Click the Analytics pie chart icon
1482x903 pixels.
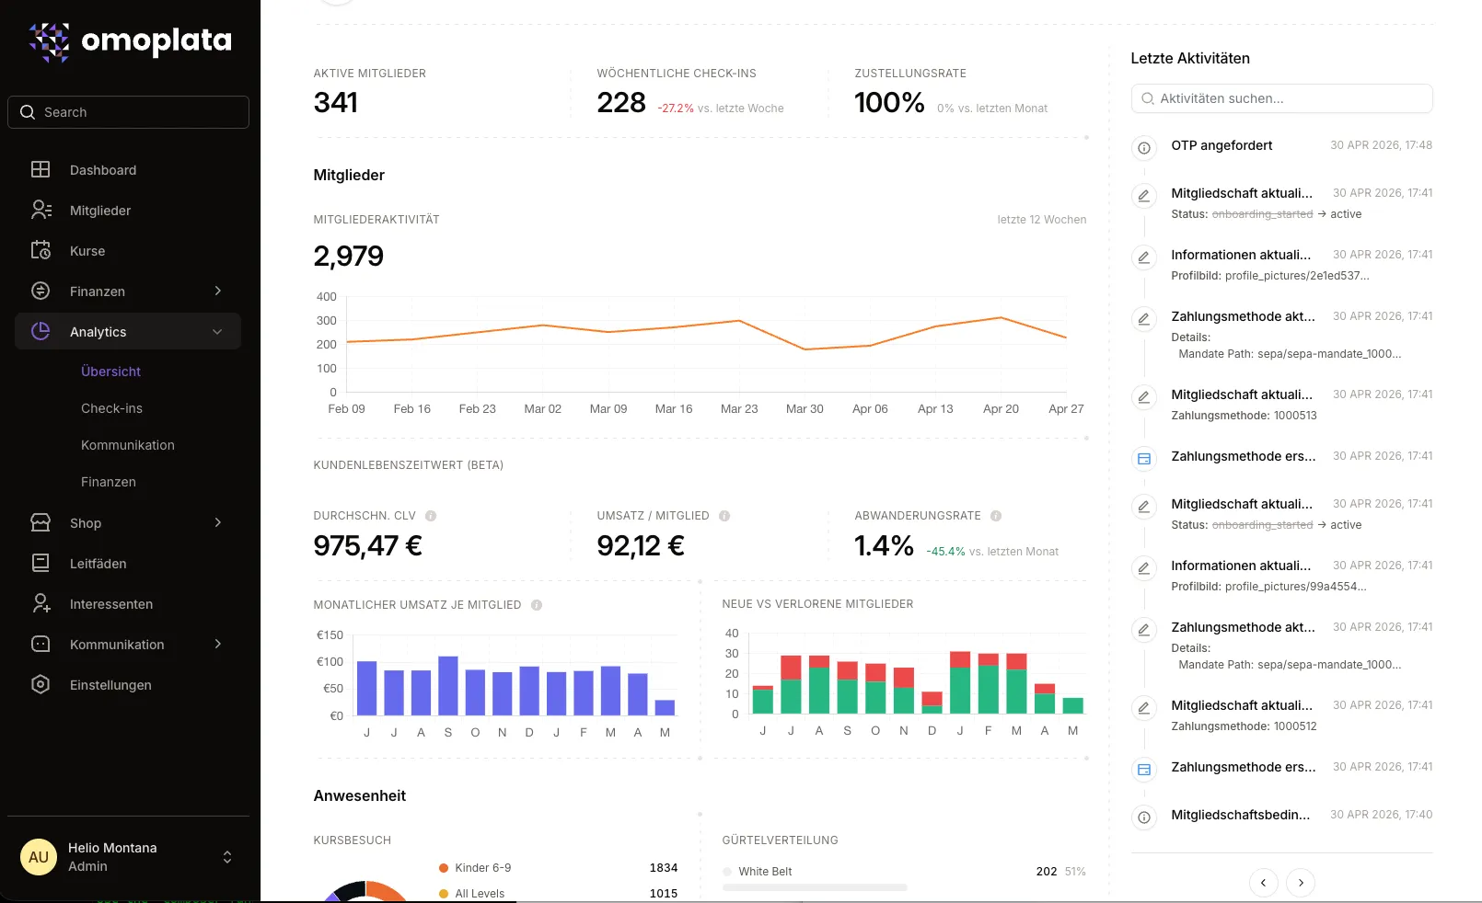click(41, 332)
